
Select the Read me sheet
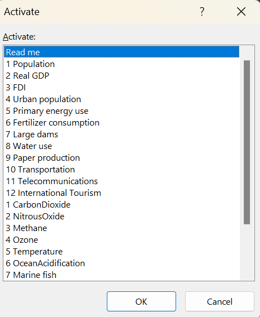pyautogui.click(x=121, y=52)
